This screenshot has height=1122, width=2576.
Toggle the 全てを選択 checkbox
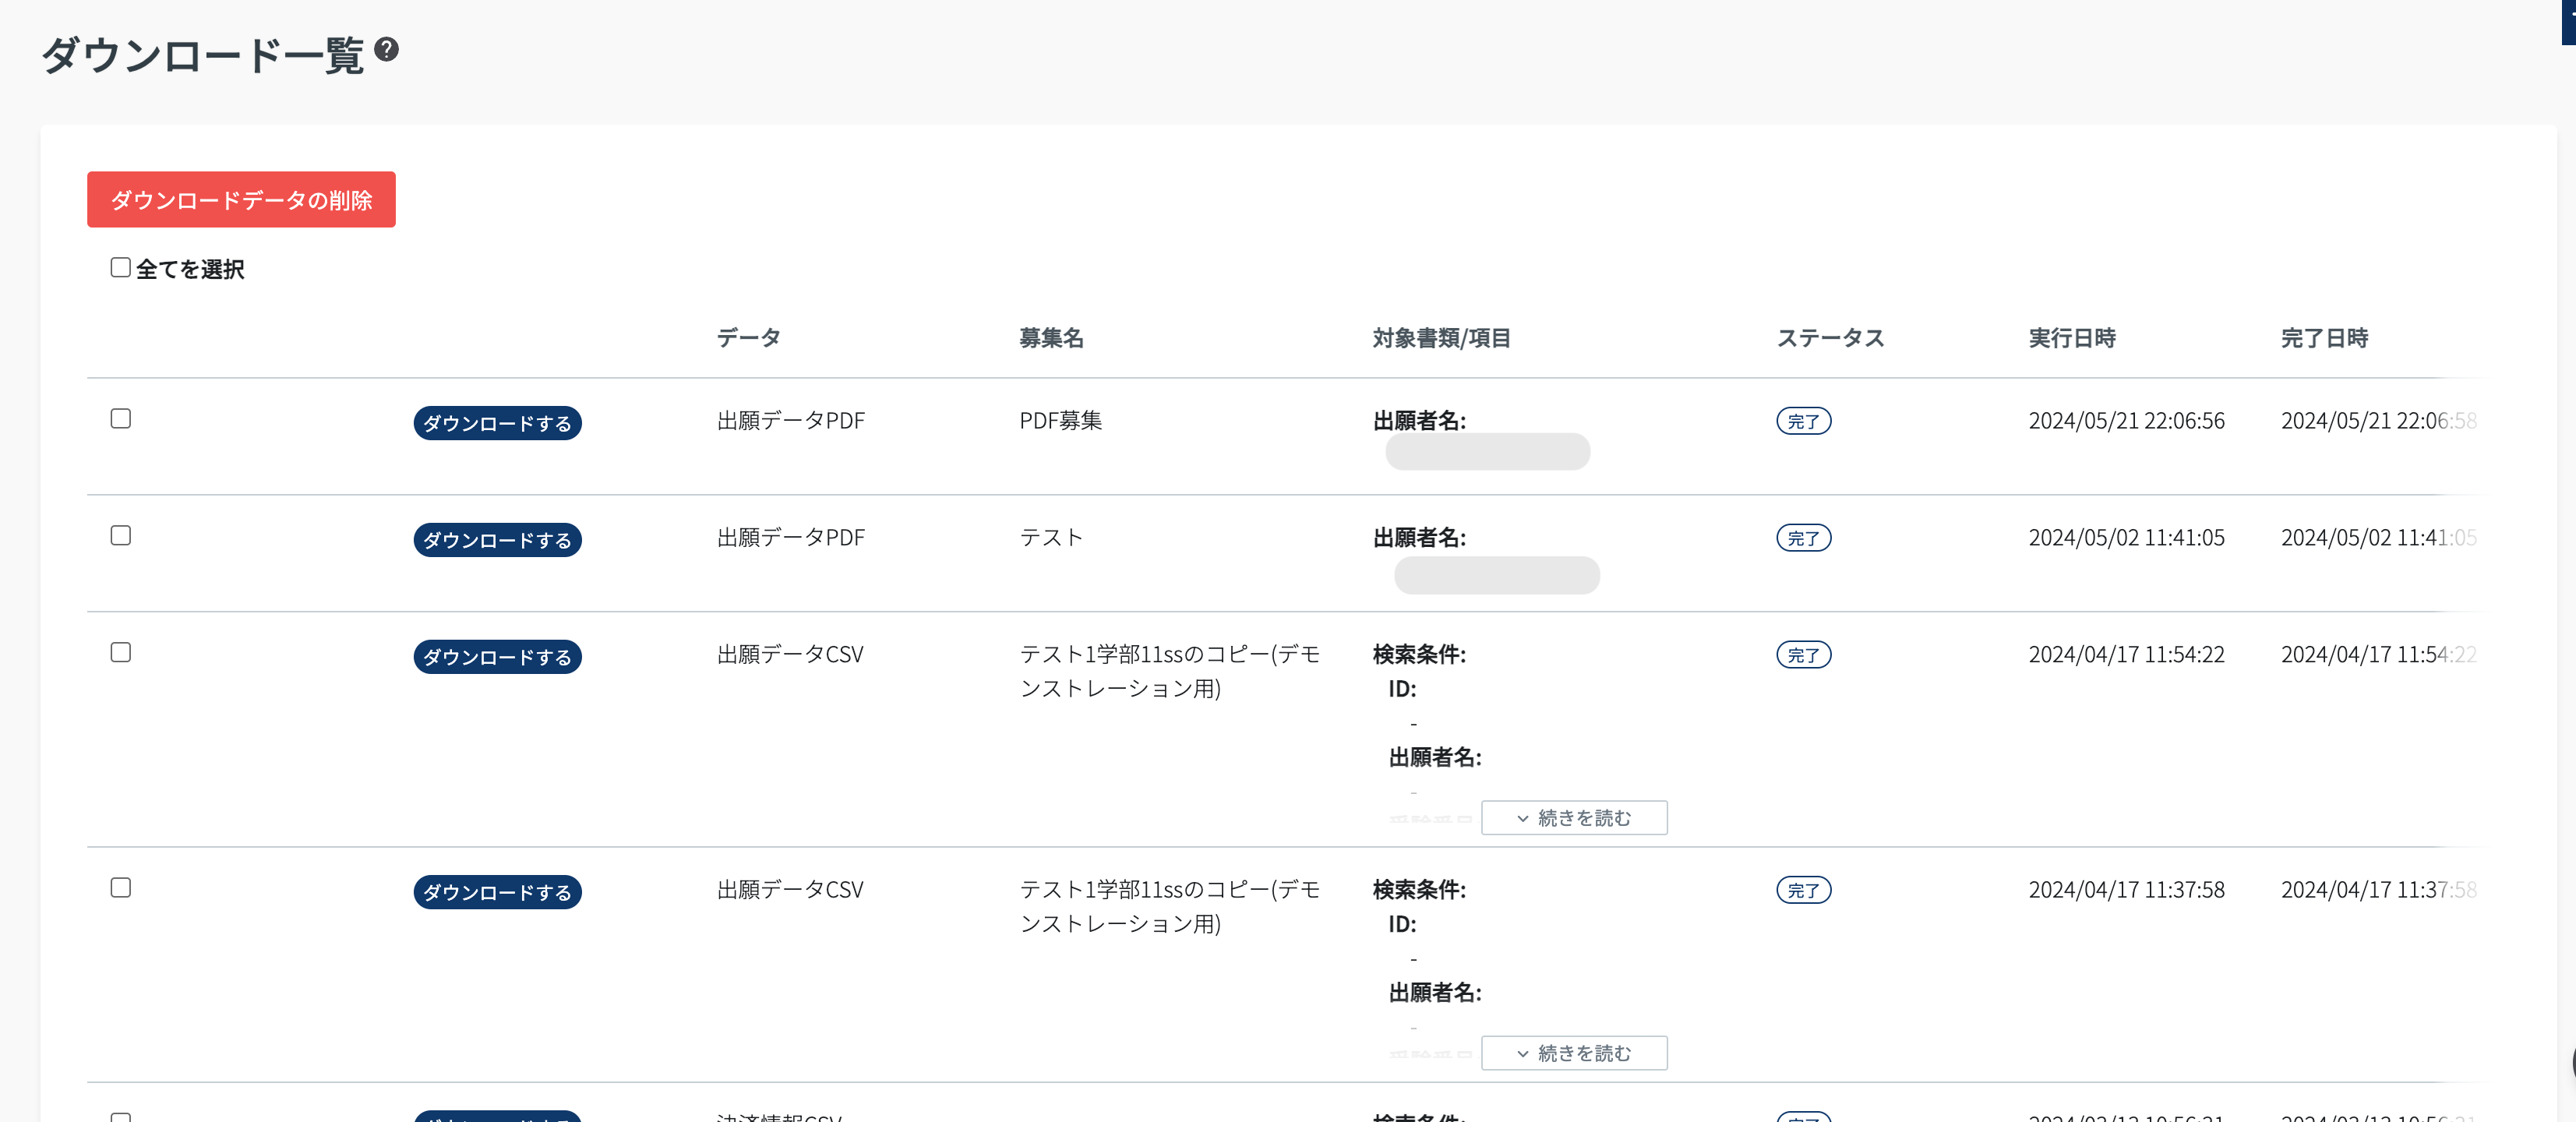(x=120, y=267)
